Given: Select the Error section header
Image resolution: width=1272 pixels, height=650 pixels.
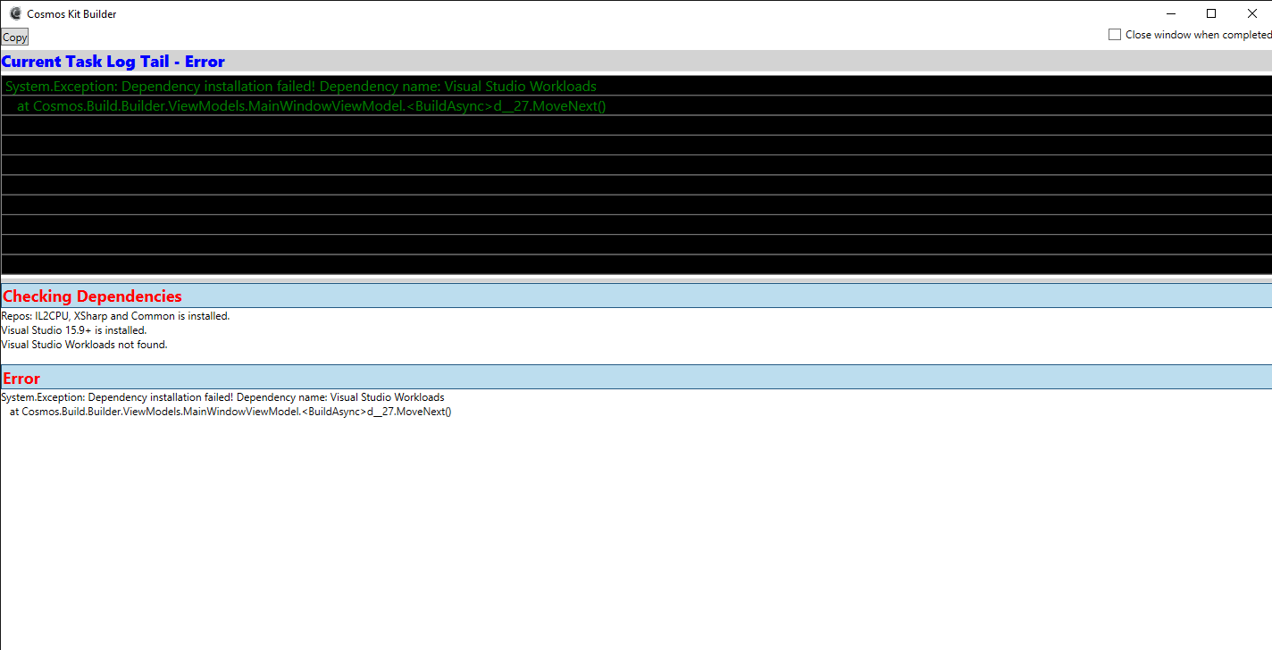Looking at the screenshot, I should [21, 378].
